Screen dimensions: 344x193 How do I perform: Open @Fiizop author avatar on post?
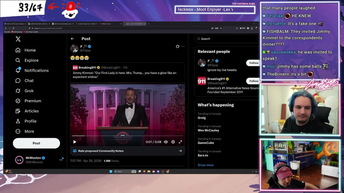point(74,49)
